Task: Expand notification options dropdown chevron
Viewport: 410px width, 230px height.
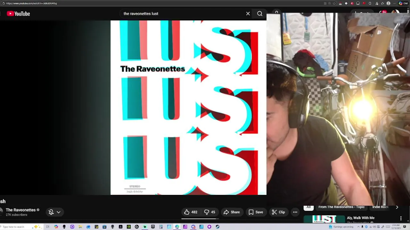Action: 59,212
